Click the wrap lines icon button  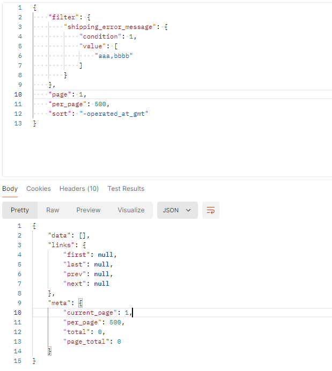(211, 210)
